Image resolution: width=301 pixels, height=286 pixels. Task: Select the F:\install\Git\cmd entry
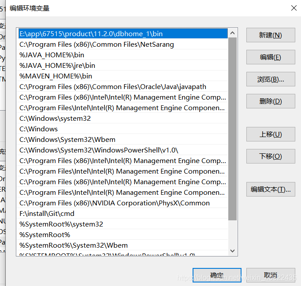coord(123,213)
